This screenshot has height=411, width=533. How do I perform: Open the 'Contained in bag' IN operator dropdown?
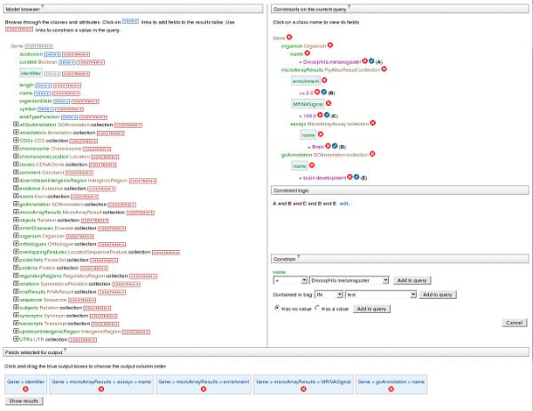[x=341, y=294]
